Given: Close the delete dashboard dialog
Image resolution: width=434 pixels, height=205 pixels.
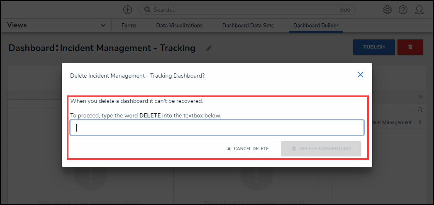Looking at the screenshot, I should coord(360,75).
